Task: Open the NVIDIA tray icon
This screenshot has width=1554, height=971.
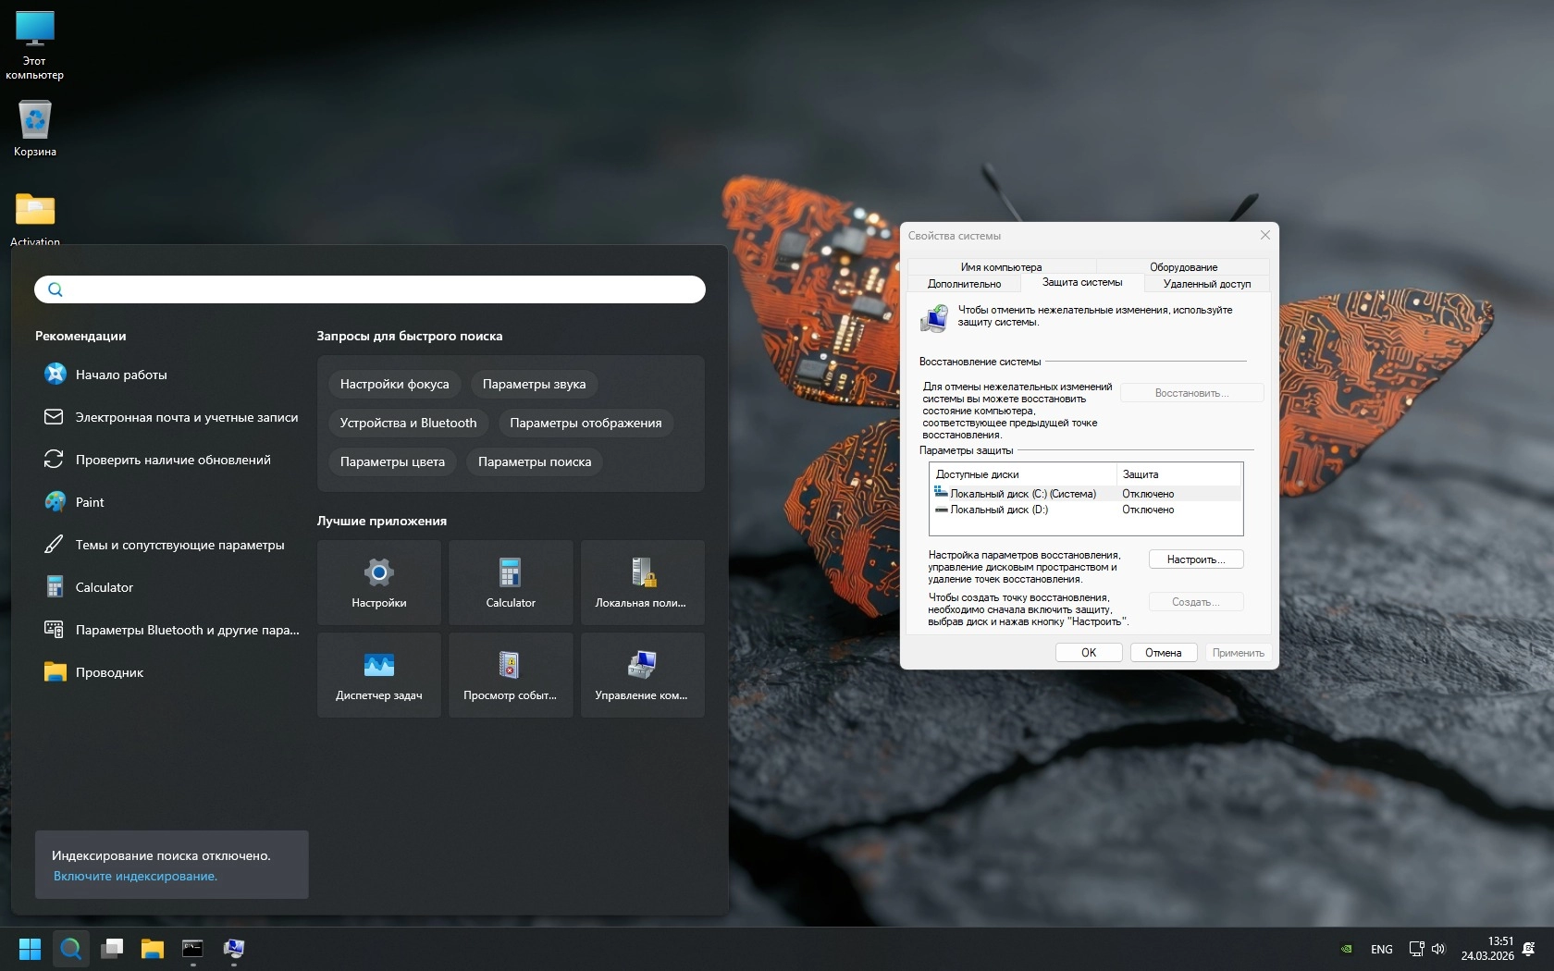Action: coord(1347,949)
